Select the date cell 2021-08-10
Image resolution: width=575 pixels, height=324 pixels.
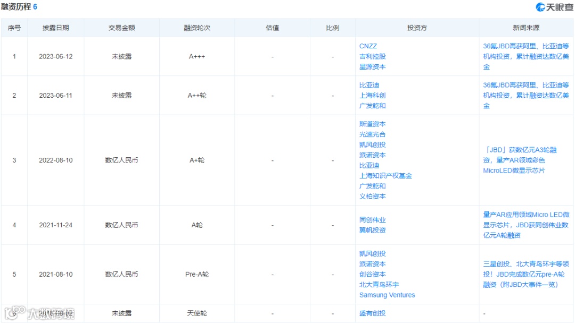pos(56,274)
